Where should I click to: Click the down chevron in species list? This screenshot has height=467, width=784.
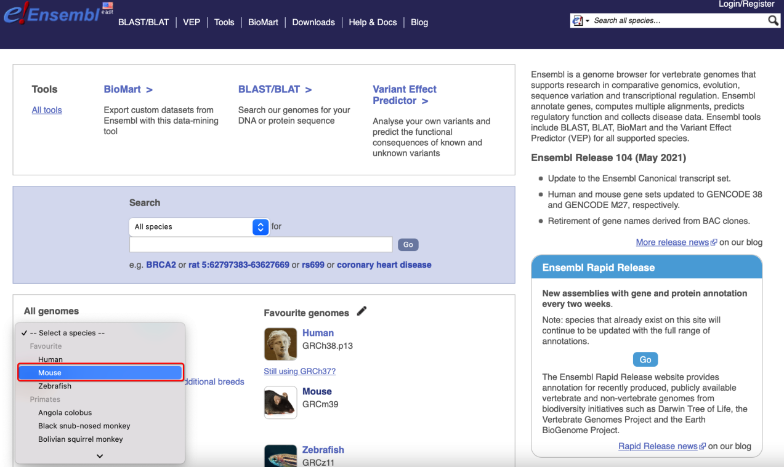click(x=100, y=456)
